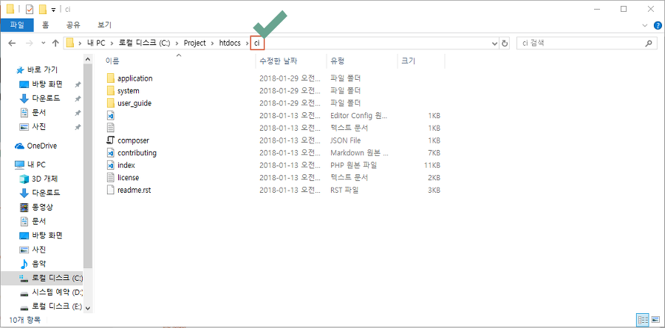Select the license text file
This screenshot has width=665, height=328.
pyautogui.click(x=128, y=177)
